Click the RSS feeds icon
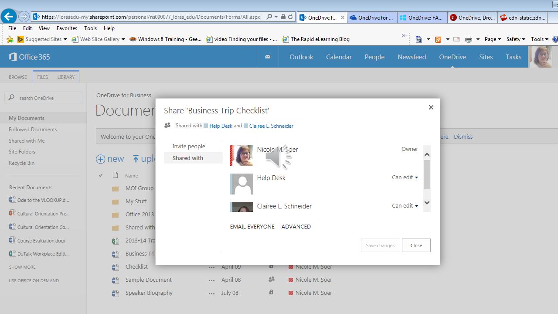The height and width of the screenshot is (314, 558). click(x=438, y=39)
